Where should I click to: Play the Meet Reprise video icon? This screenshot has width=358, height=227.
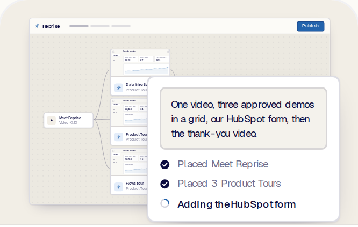click(52, 120)
